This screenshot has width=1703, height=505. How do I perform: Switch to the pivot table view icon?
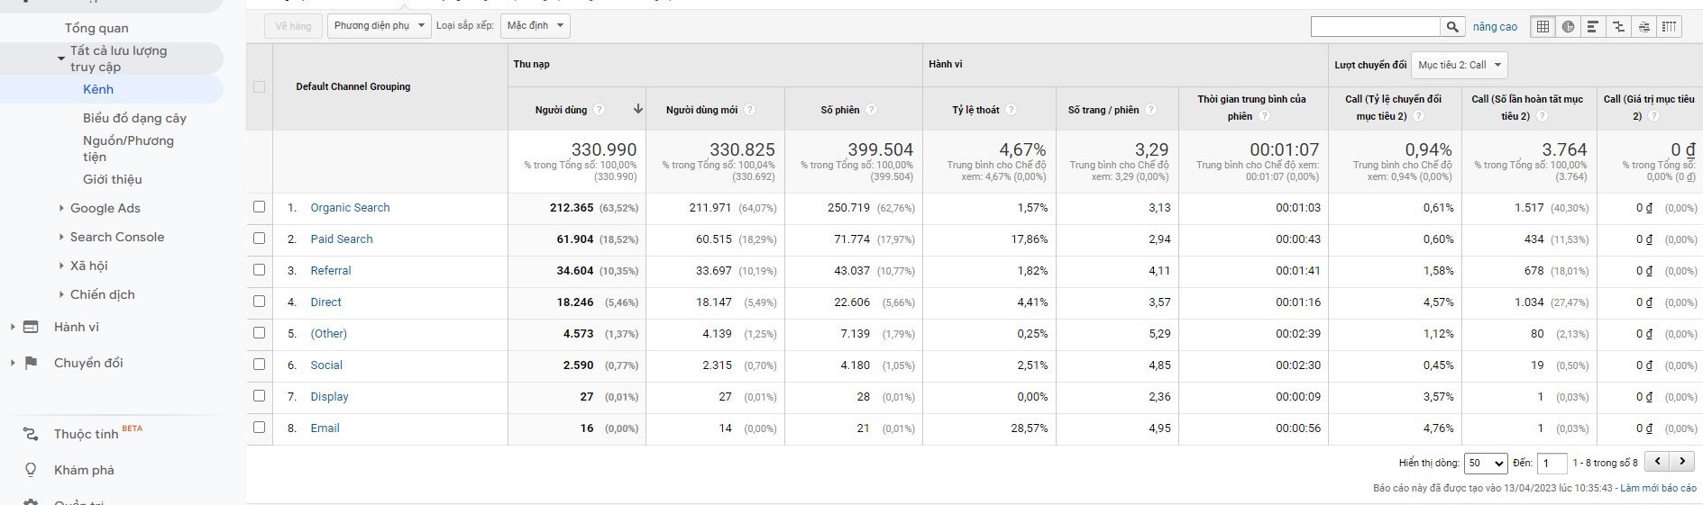1669,27
